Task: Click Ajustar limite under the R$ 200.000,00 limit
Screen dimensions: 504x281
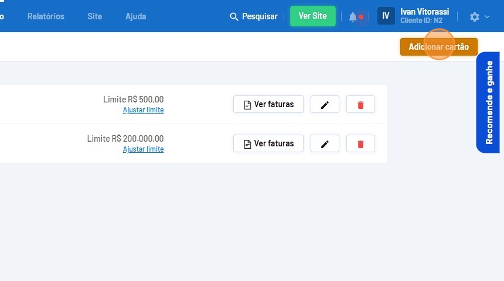Action: point(143,149)
